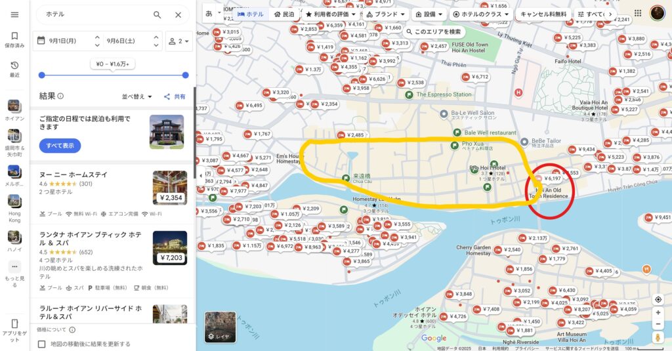Open the ¥7,203 hotel photo thumbnail
This screenshot has width=672, height=351.
click(170, 248)
